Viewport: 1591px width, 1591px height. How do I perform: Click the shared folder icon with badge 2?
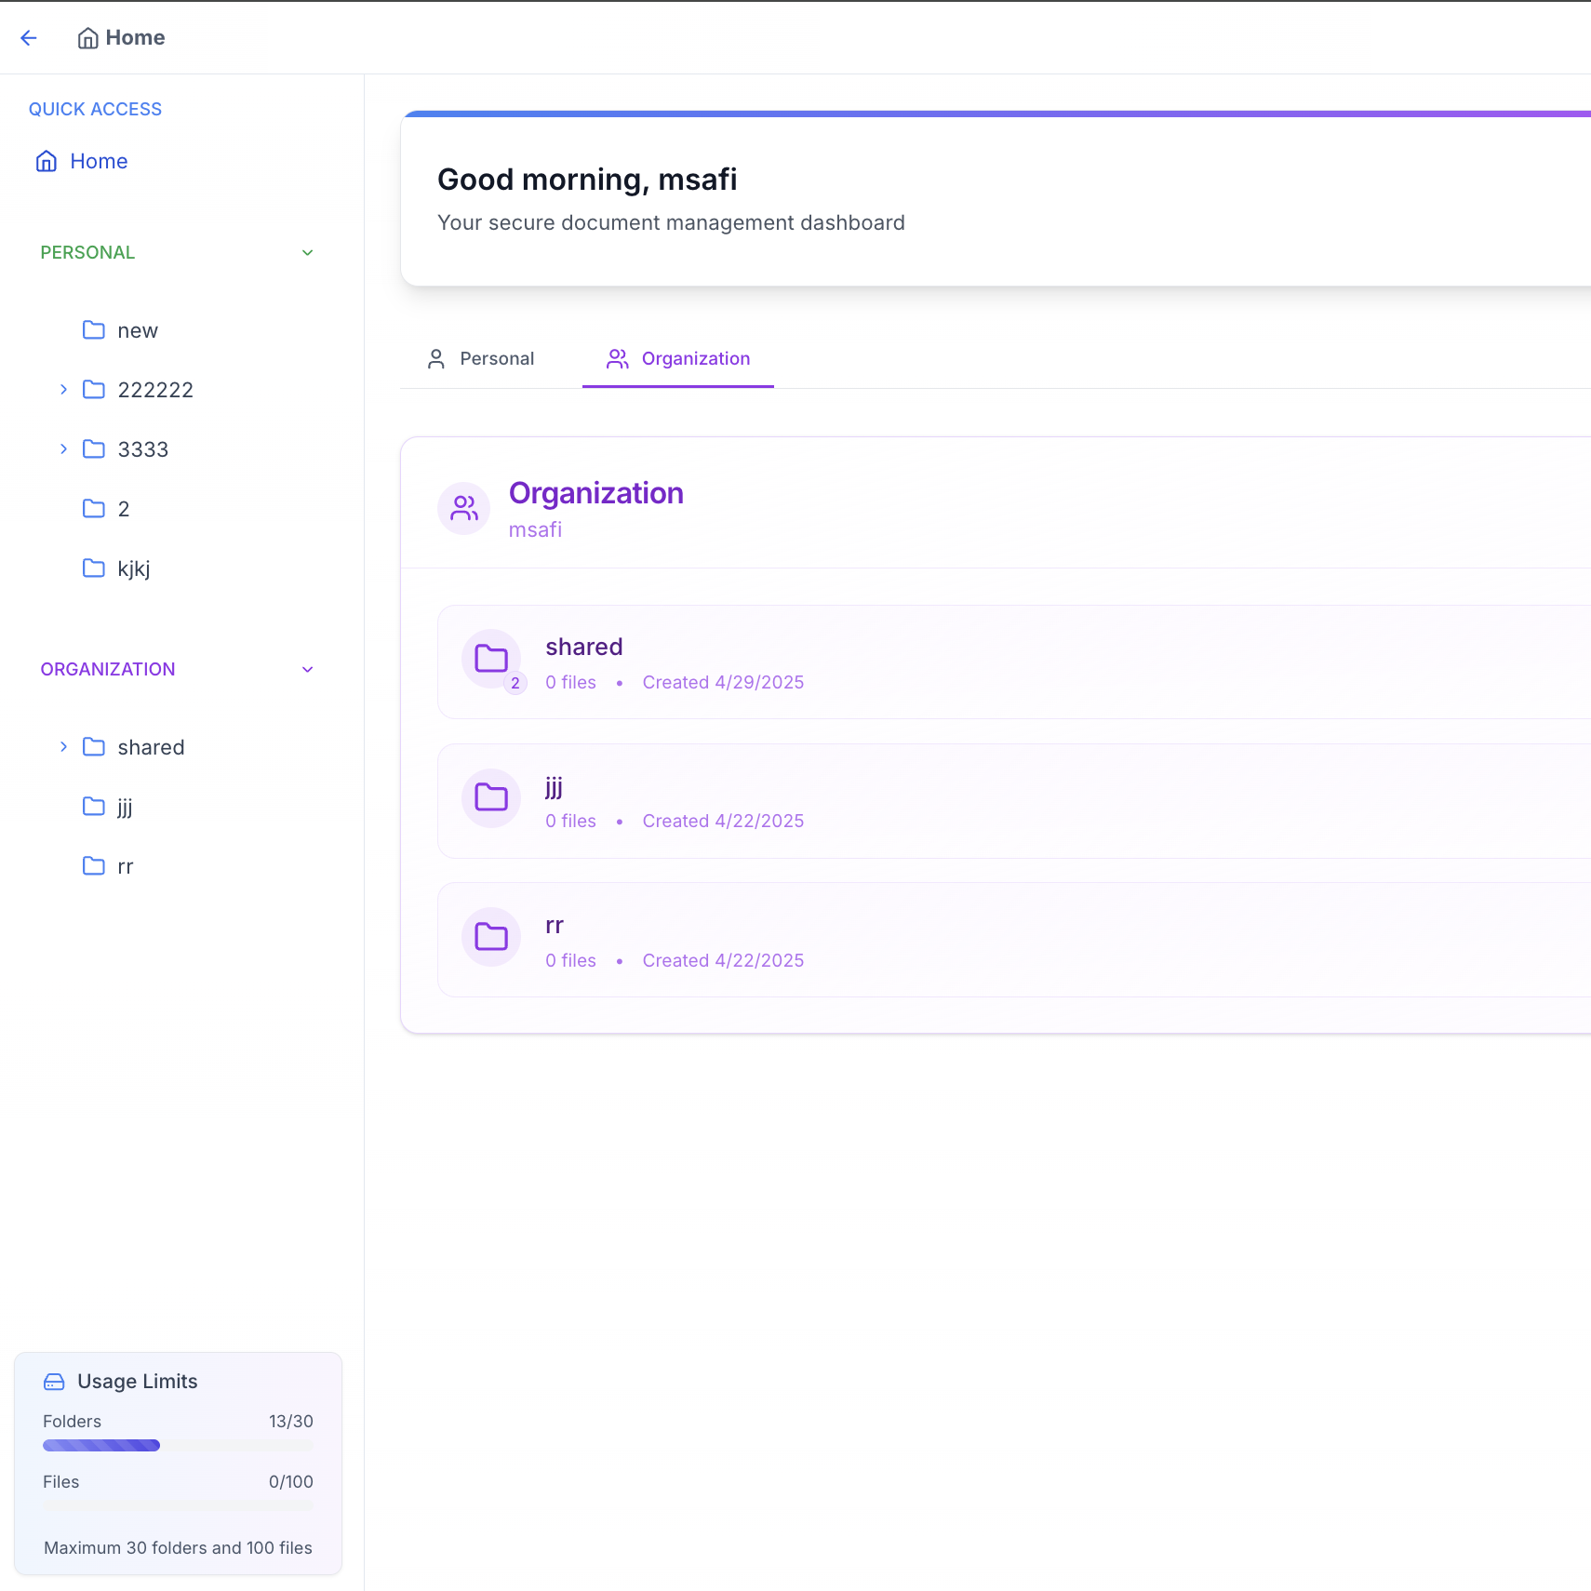[491, 659]
